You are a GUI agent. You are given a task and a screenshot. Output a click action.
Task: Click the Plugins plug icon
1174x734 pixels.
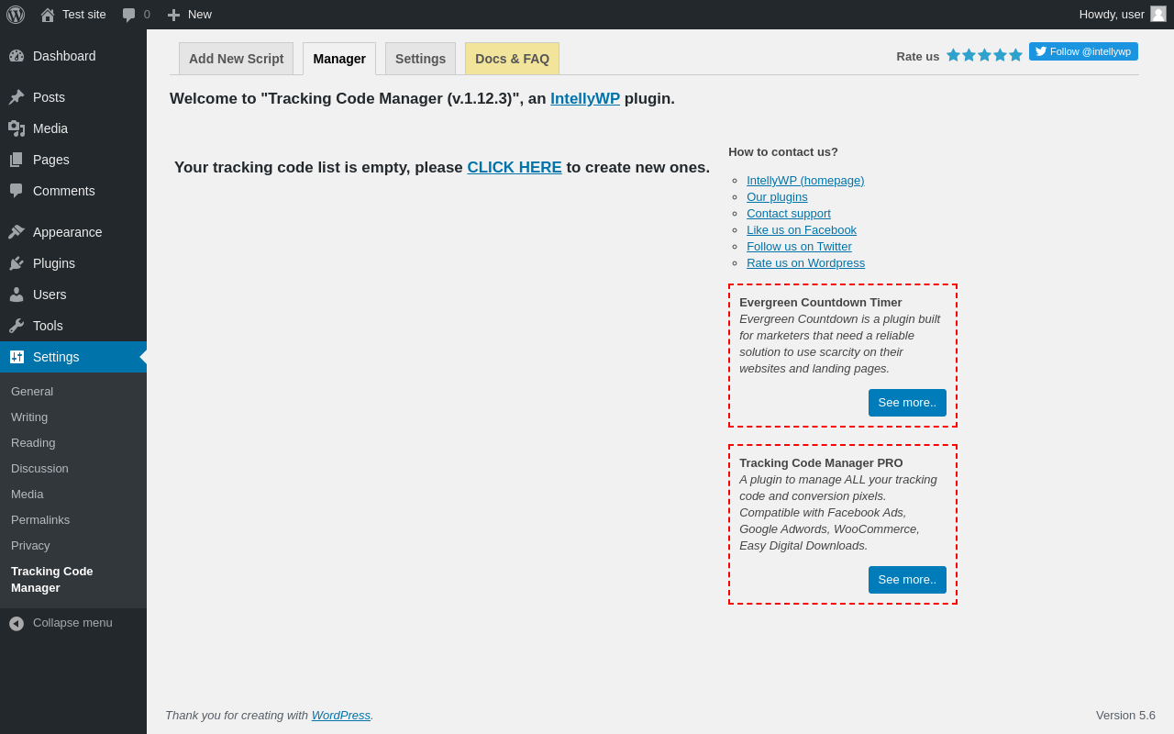(17, 263)
